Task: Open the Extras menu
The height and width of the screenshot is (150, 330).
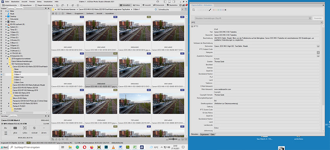Action: (39, 2)
